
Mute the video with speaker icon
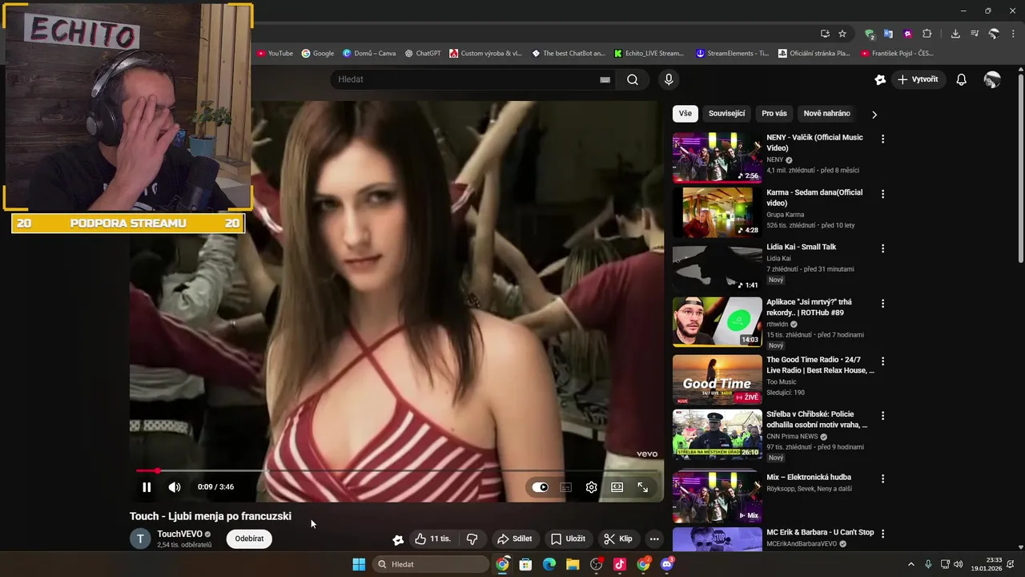click(x=175, y=487)
